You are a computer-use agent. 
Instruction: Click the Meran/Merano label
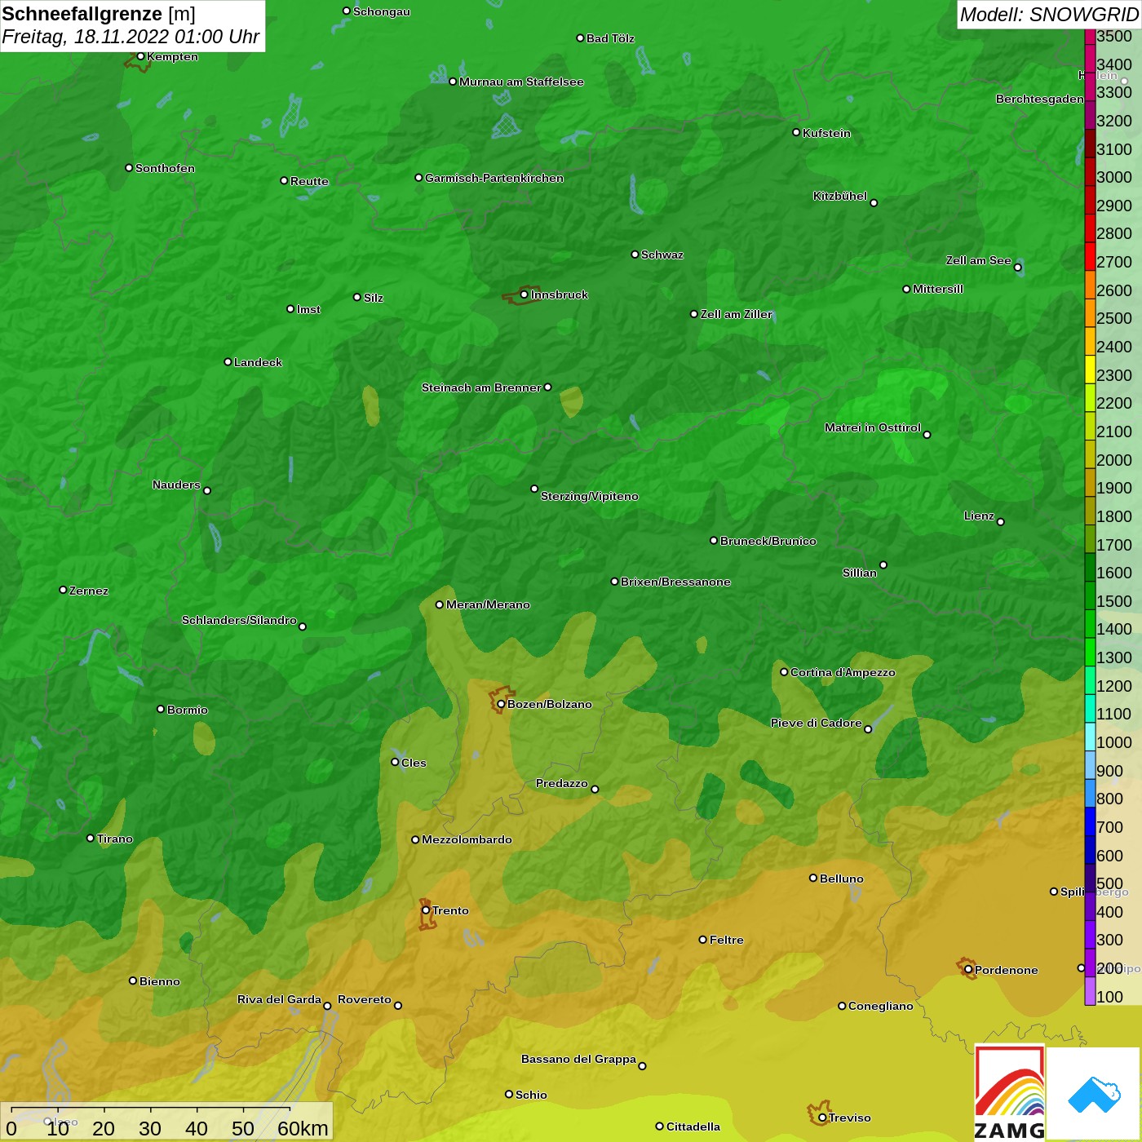(x=488, y=604)
